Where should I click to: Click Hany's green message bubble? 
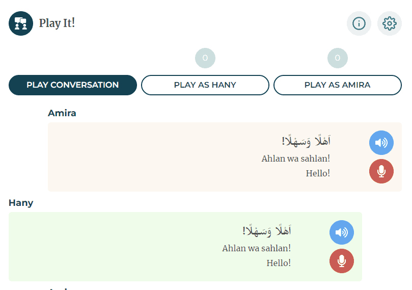click(x=127, y=247)
